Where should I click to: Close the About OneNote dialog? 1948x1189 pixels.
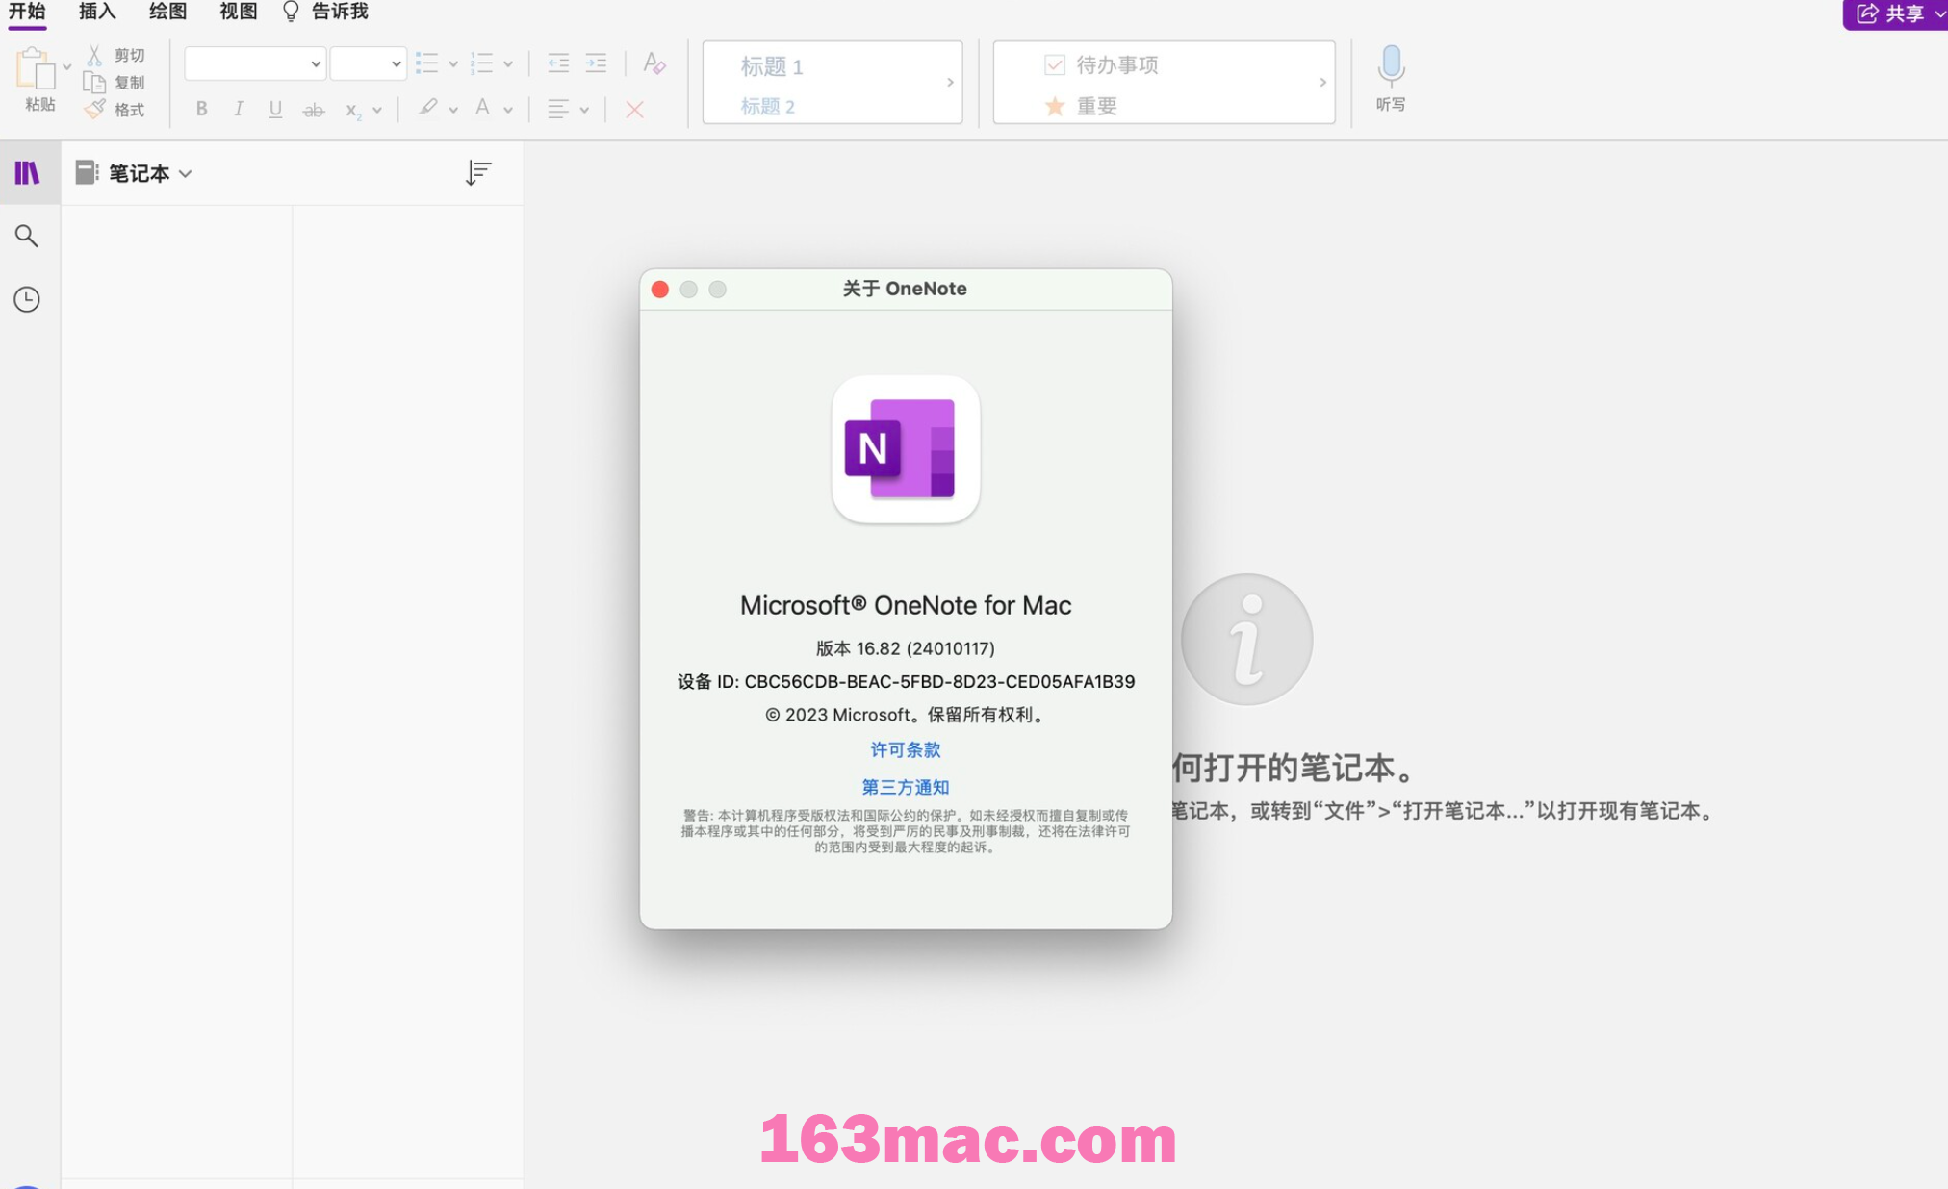pos(660,290)
